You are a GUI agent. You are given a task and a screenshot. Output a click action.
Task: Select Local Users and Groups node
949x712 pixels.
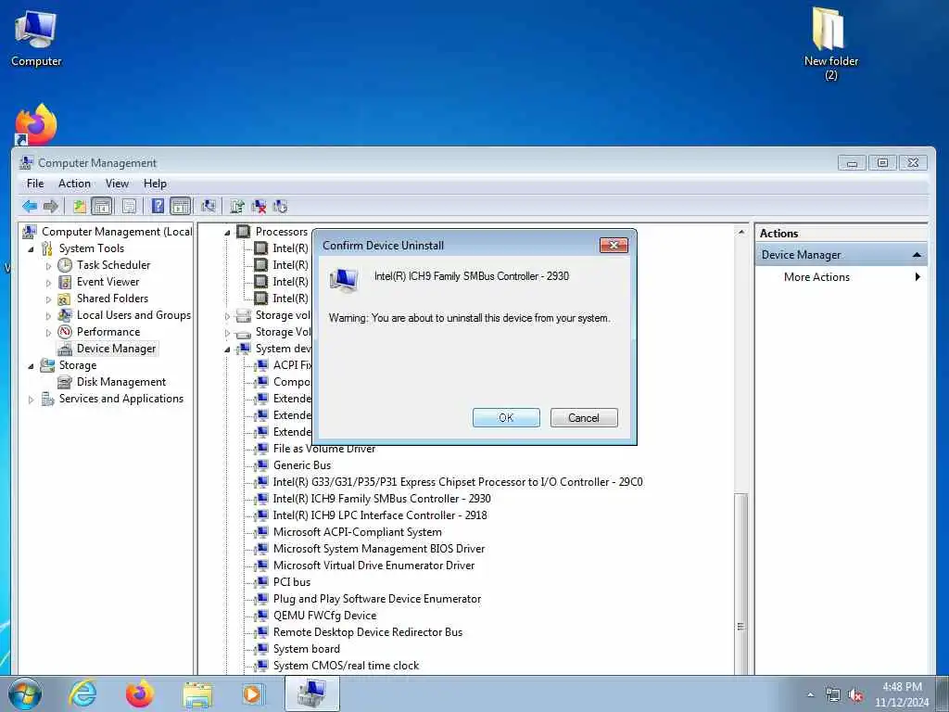pos(133,315)
